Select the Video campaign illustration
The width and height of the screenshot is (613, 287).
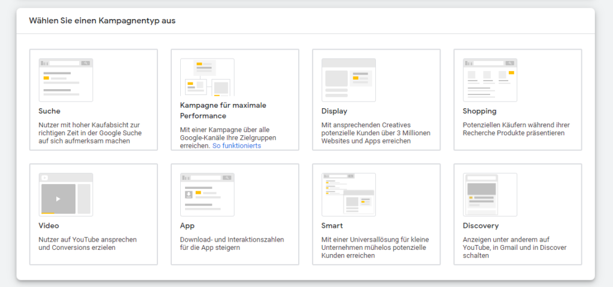tap(66, 195)
